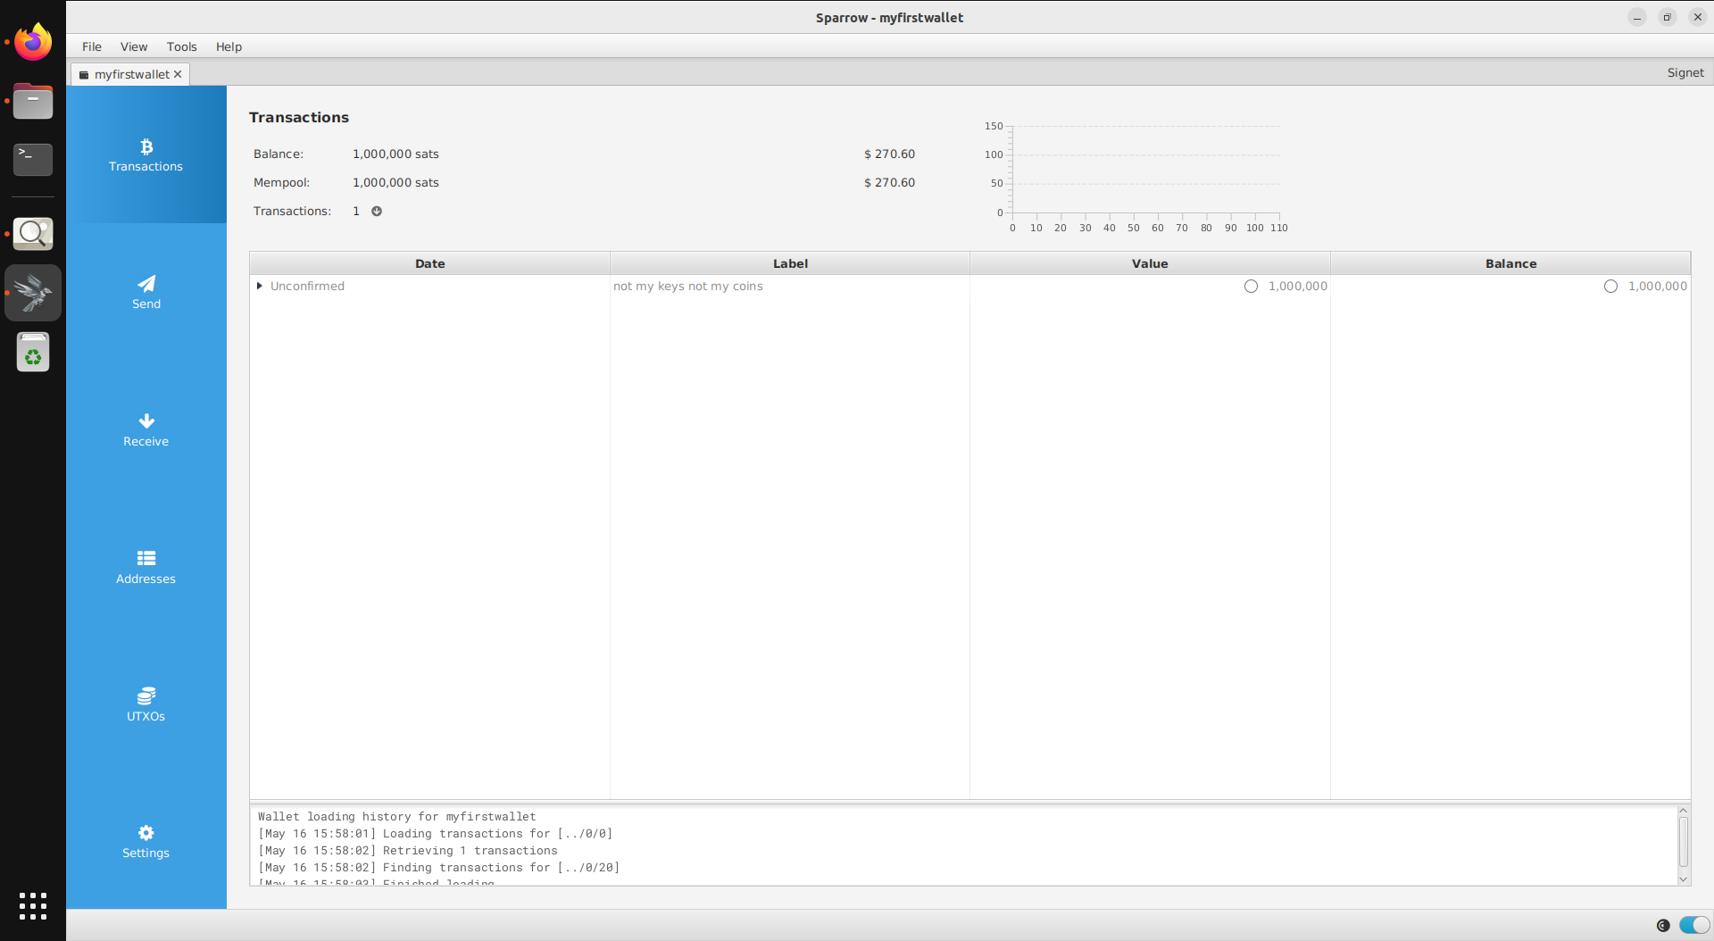This screenshot has height=941, width=1714.
Task: Open the File menu
Action: click(92, 46)
